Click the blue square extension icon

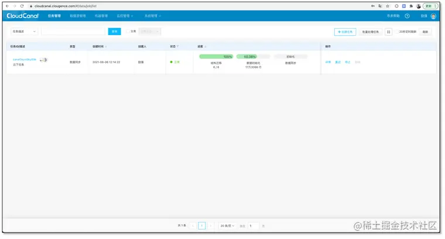[404, 6]
